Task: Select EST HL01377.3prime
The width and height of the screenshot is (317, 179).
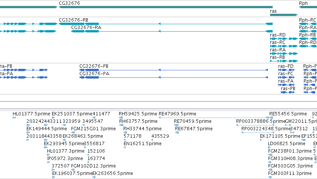Action: [66, 151]
